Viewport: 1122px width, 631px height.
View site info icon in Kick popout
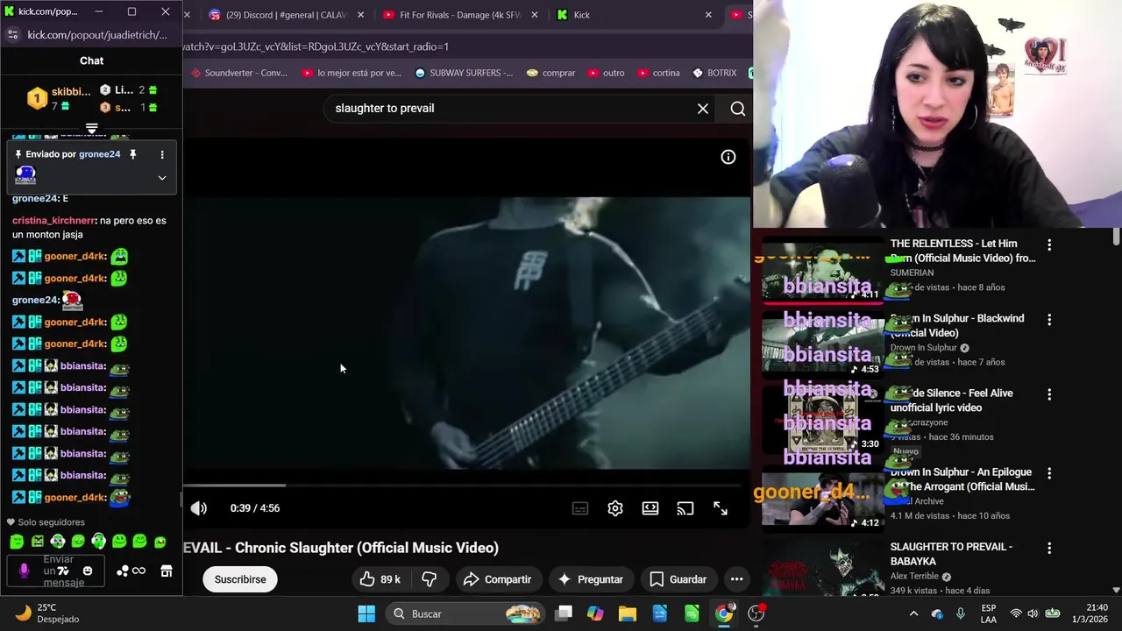point(12,35)
